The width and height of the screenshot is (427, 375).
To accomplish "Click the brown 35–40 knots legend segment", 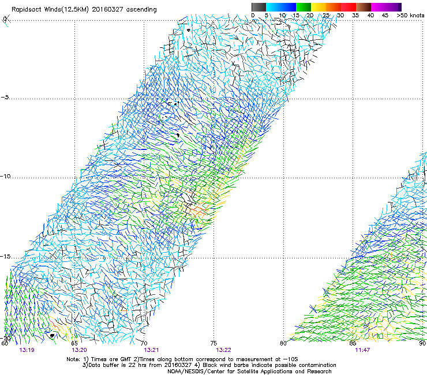I will pyautogui.click(x=364, y=7).
